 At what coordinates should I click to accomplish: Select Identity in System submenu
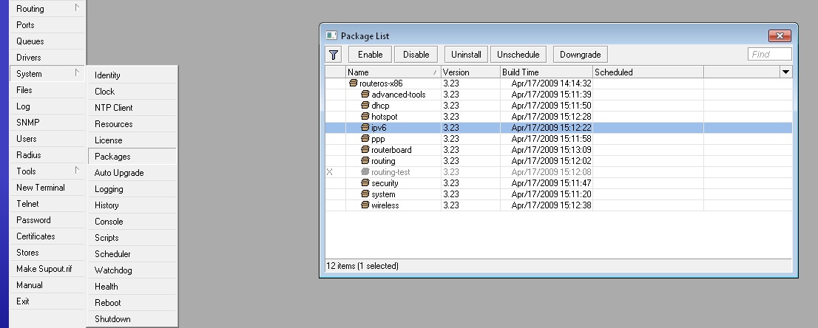tap(132, 75)
